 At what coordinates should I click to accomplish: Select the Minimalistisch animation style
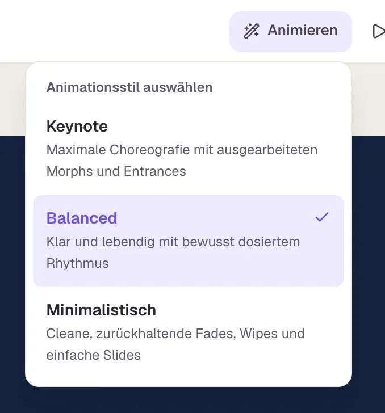[189, 332]
